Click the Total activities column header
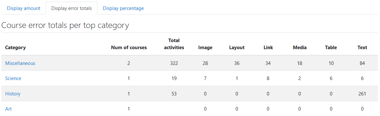This screenshot has width=380, height=116. (174, 44)
